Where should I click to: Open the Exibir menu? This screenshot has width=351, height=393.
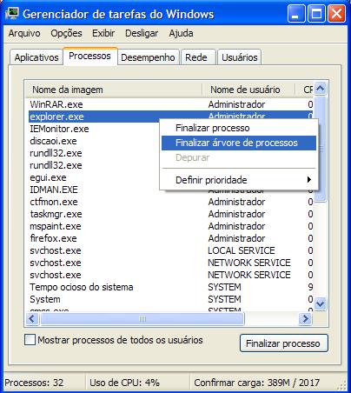coord(103,33)
